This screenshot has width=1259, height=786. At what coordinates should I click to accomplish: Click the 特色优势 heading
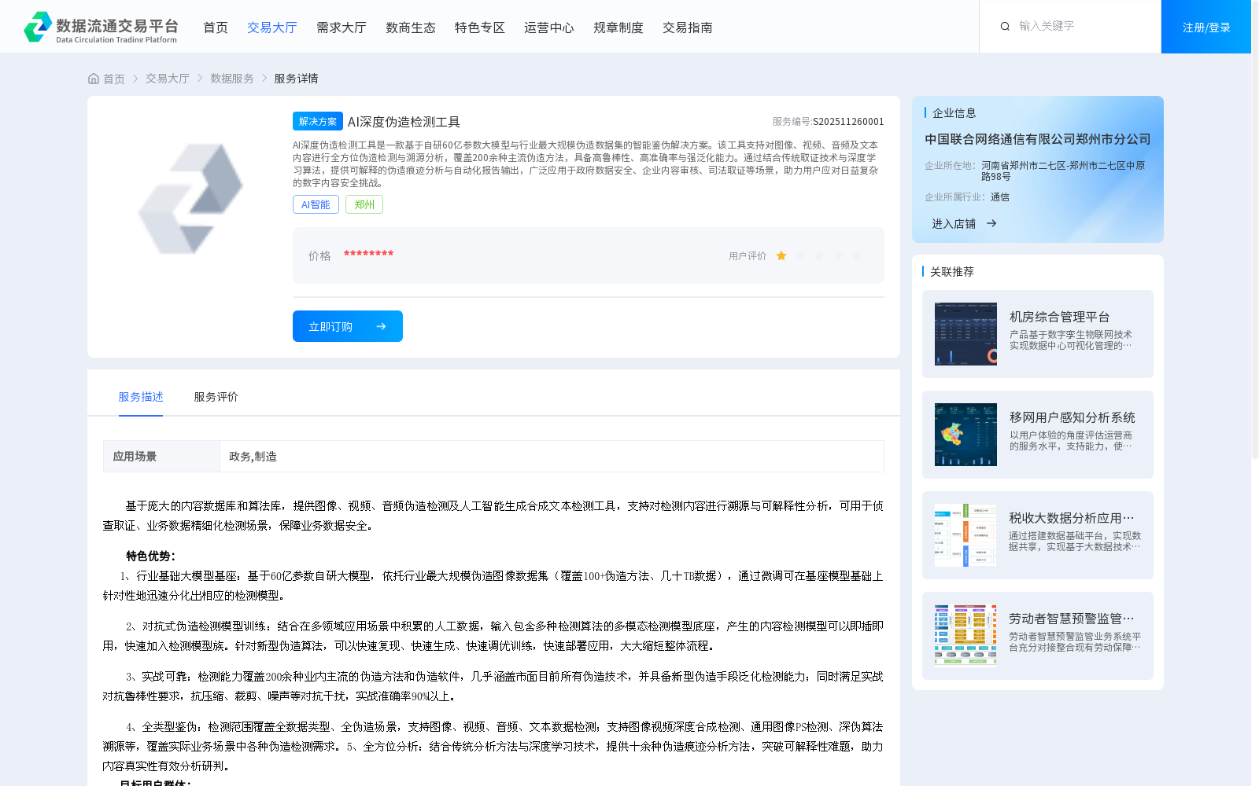[150, 556]
